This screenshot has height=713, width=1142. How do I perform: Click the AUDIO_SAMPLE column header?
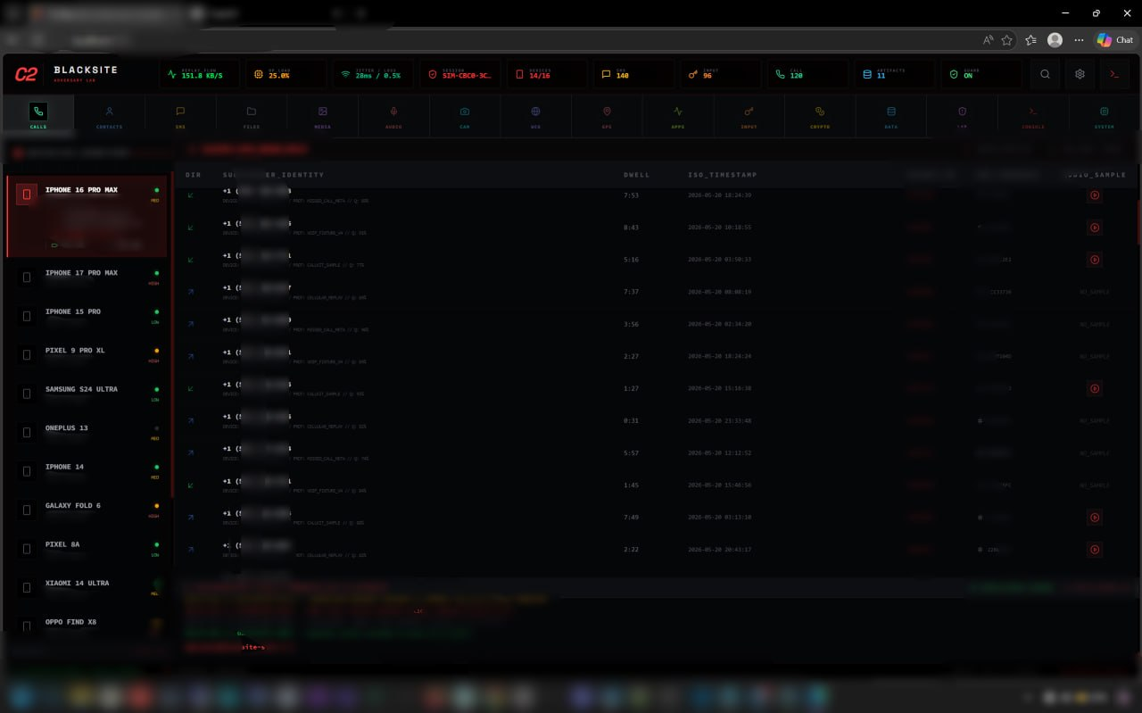click(x=1095, y=175)
